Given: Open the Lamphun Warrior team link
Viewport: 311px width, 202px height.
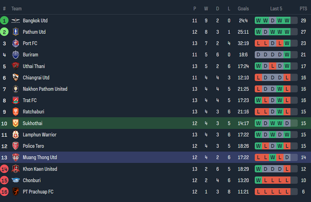Looking at the screenshot, I should (39, 135).
